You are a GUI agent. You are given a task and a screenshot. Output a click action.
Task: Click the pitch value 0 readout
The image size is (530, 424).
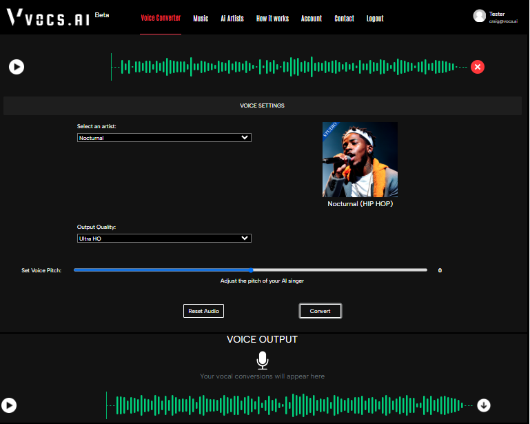[x=440, y=270]
